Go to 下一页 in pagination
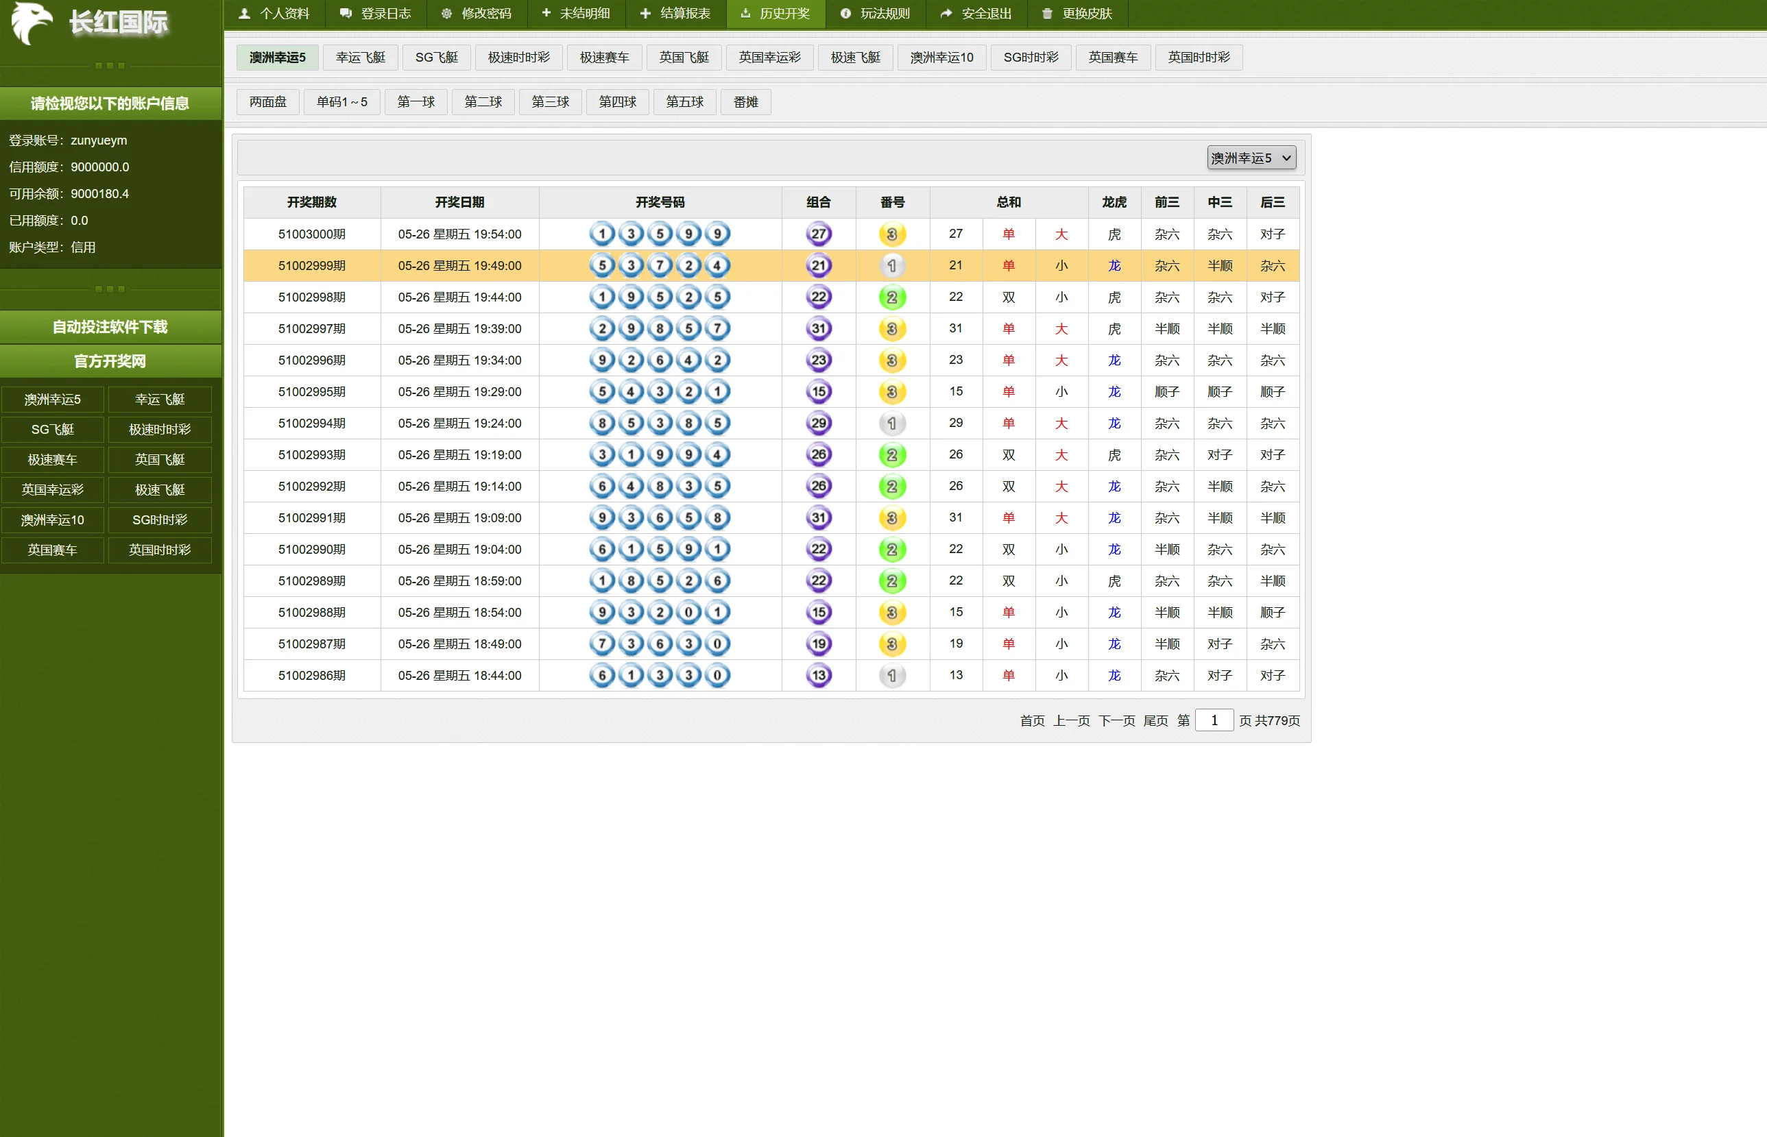This screenshot has height=1137, width=1767. pos(1116,720)
